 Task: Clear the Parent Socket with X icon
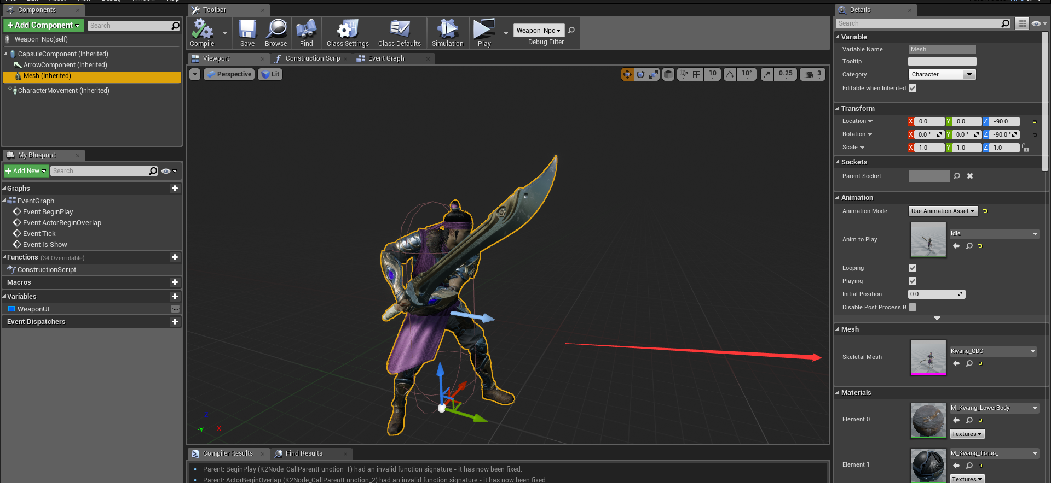click(x=970, y=176)
